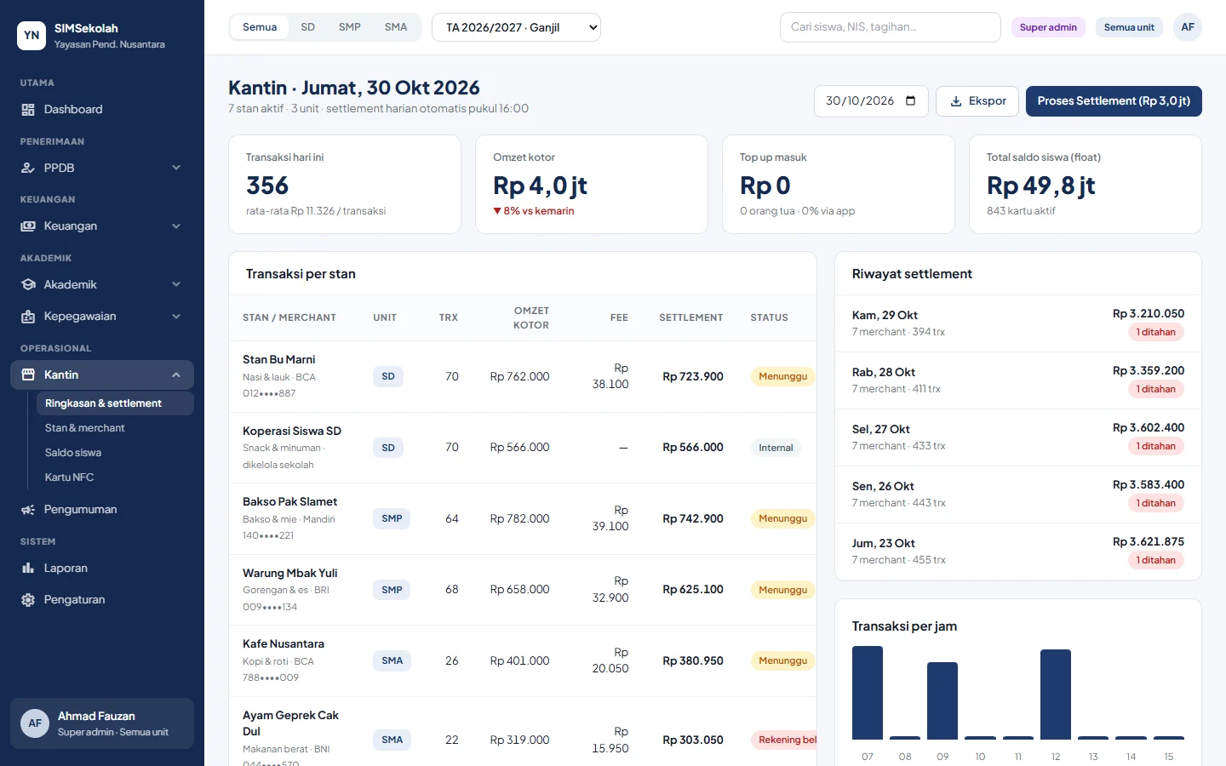
Task: Switch to the SMP unit tab
Action: pos(350,27)
